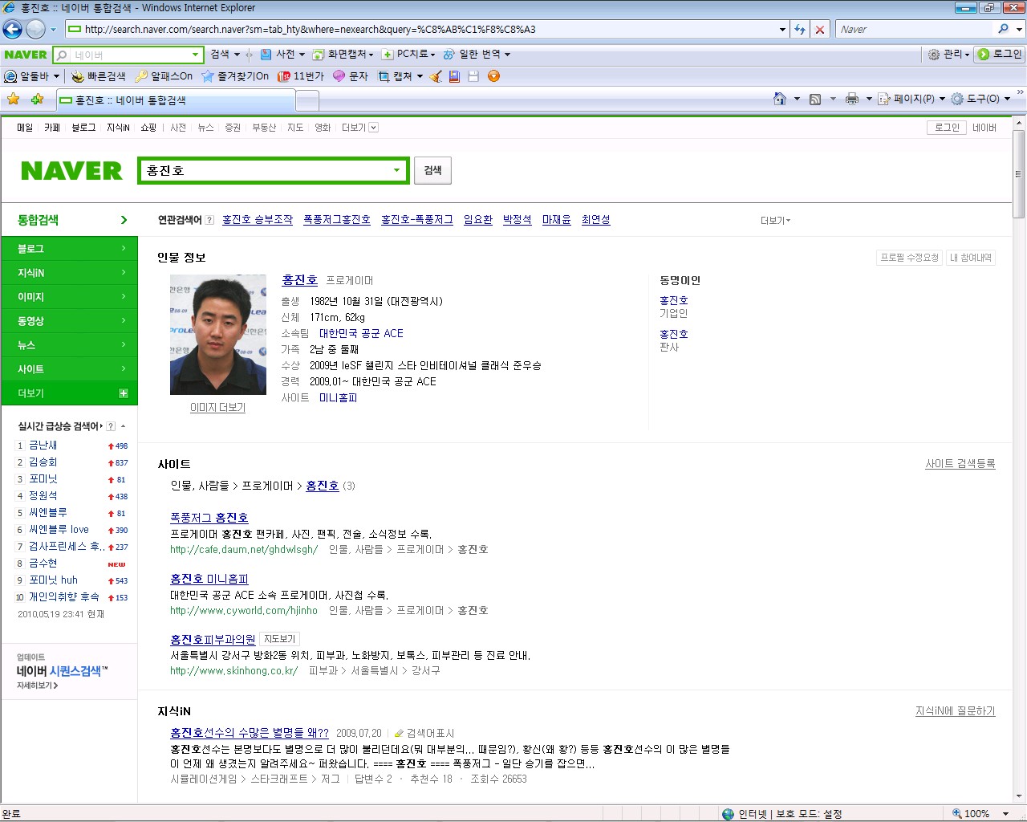Screen dimensions: 1027x822
Task: Click 이미지 더보기 under profile photo
Action: pyautogui.click(x=217, y=408)
